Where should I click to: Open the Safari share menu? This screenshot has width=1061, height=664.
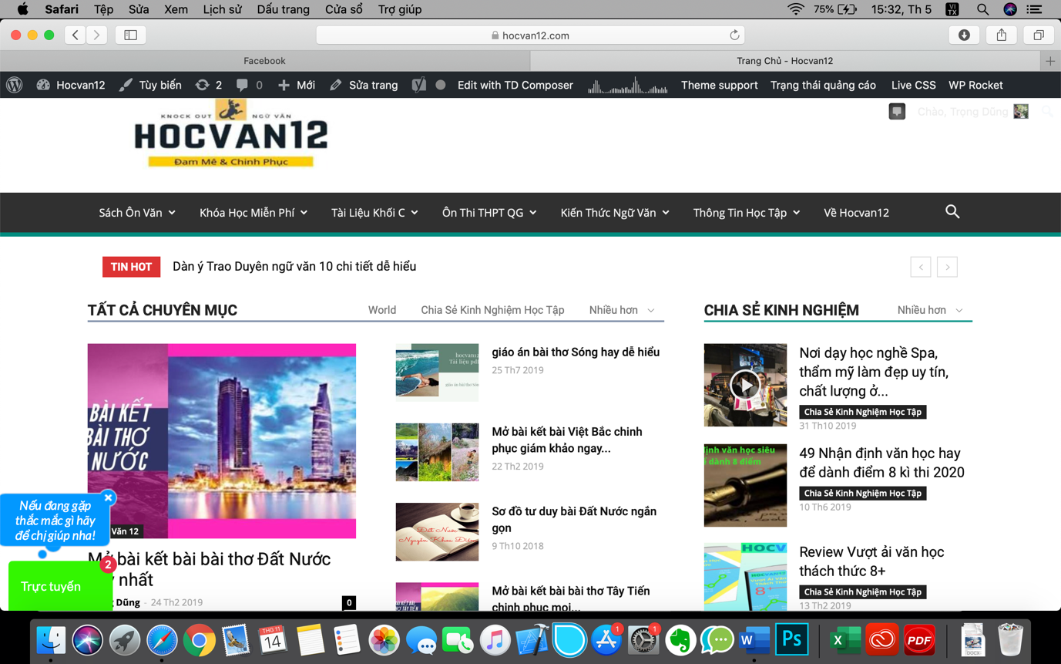[x=1002, y=35]
